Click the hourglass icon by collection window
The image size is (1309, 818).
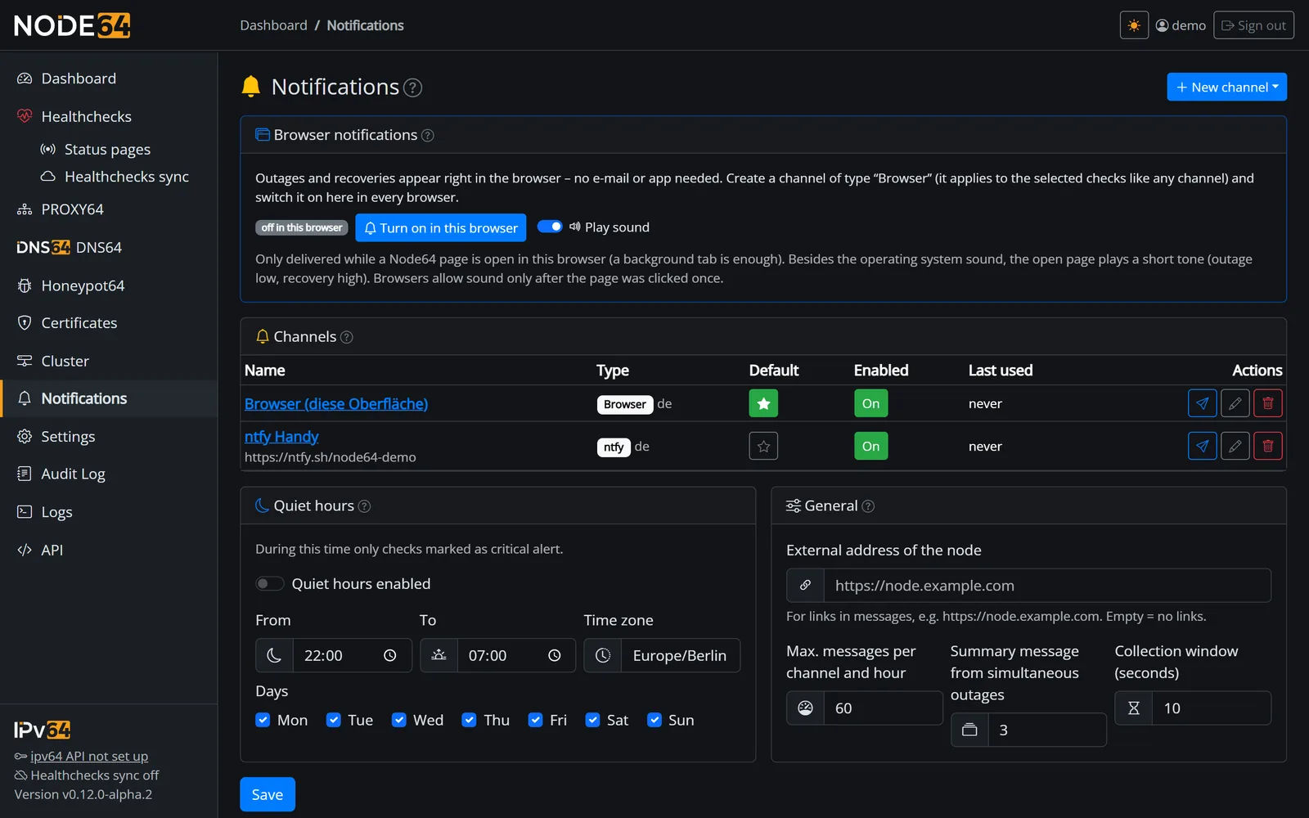pos(1134,708)
